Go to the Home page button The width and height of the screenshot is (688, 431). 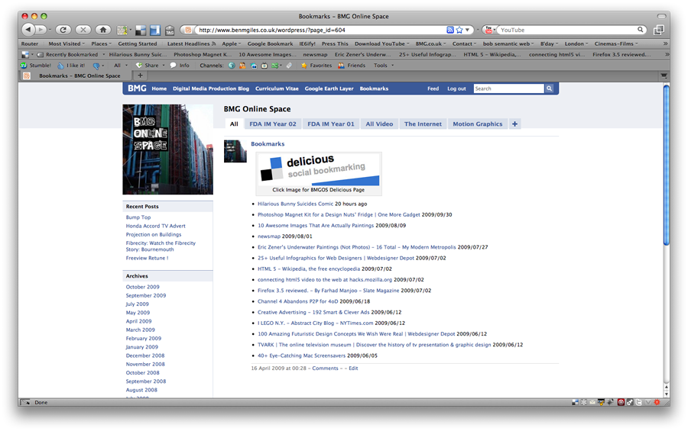(x=103, y=30)
